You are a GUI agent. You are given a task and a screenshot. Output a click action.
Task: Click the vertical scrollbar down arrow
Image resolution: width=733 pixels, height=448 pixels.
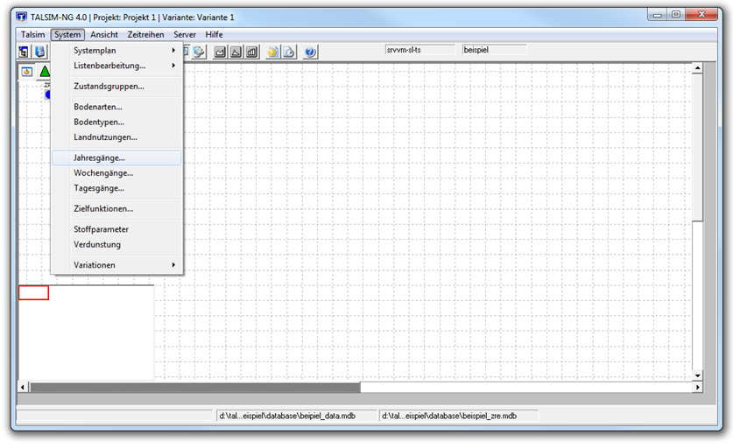(x=697, y=375)
